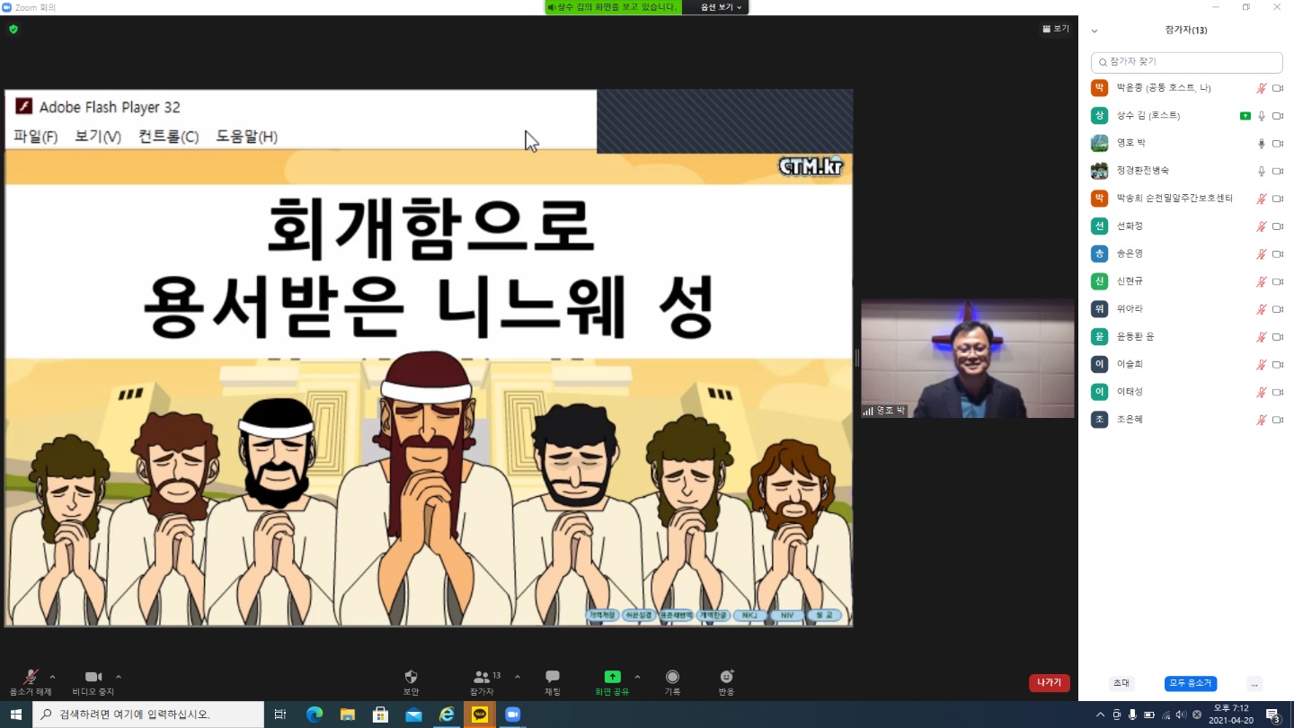Open File Explorer from taskbar
The height and width of the screenshot is (728, 1294).
click(348, 715)
